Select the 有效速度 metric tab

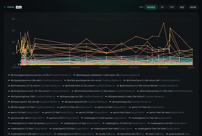click(151, 7)
